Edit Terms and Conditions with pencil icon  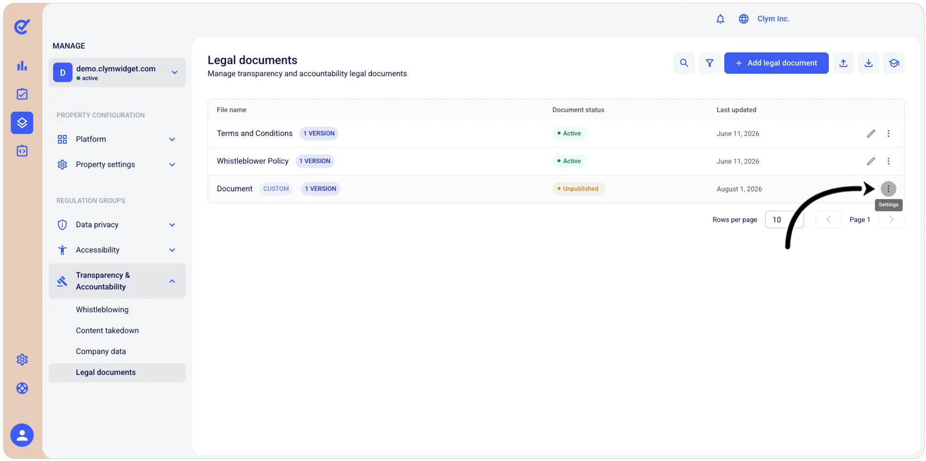871,134
